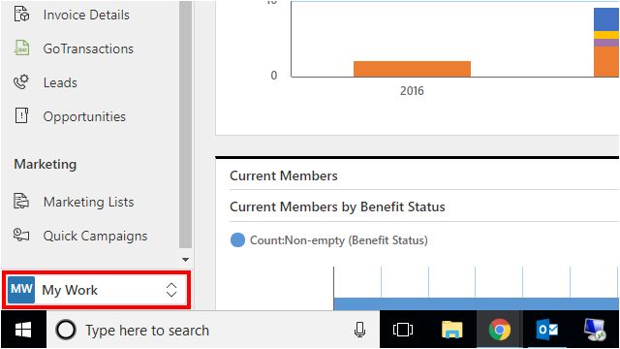
Task: Click the MW area badge
Action: tap(21, 290)
